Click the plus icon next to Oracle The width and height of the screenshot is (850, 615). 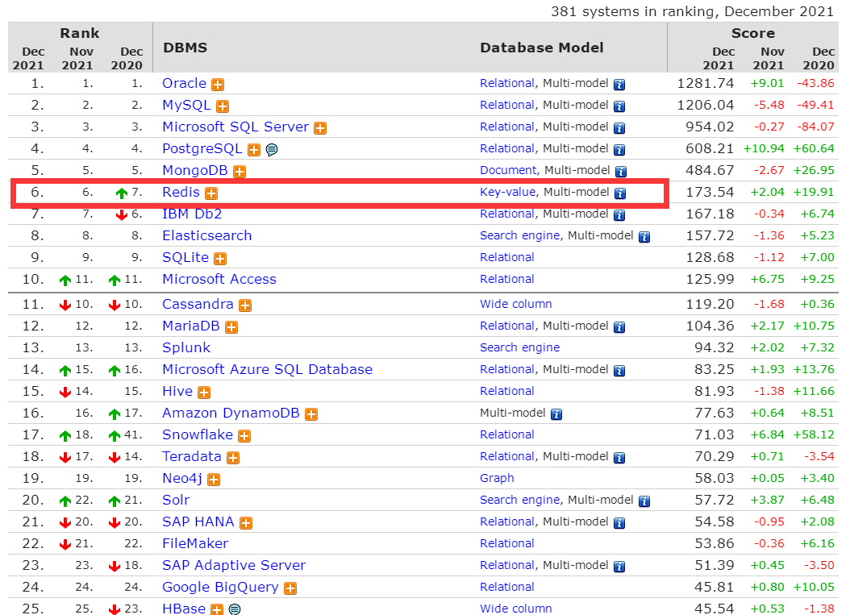(218, 85)
